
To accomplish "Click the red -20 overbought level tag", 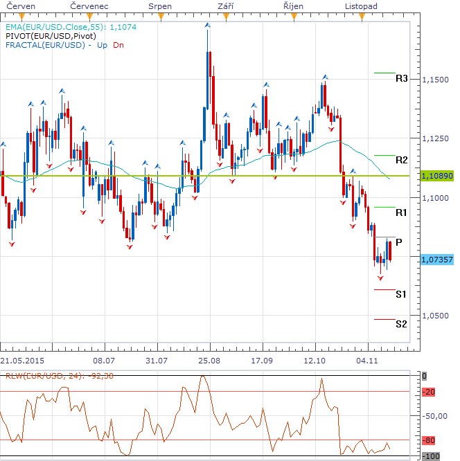I will pyautogui.click(x=429, y=392).
